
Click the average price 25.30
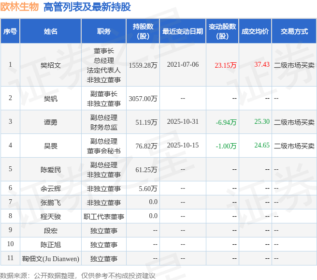click(x=262, y=121)
